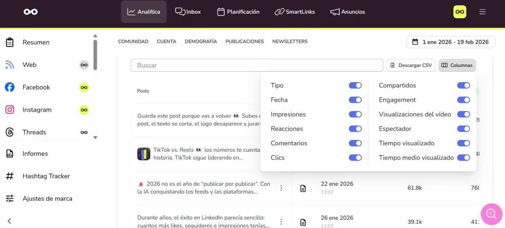Toggle the Impresiones column
This screenshot has width=505, height=228.
tap(355, 114)
